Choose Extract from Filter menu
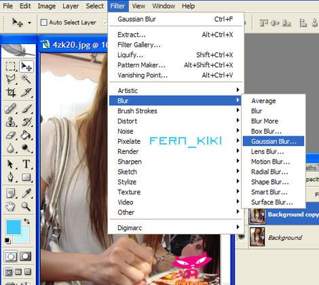The height and width of the screenshot is (285, 319). tap(174, 35)
